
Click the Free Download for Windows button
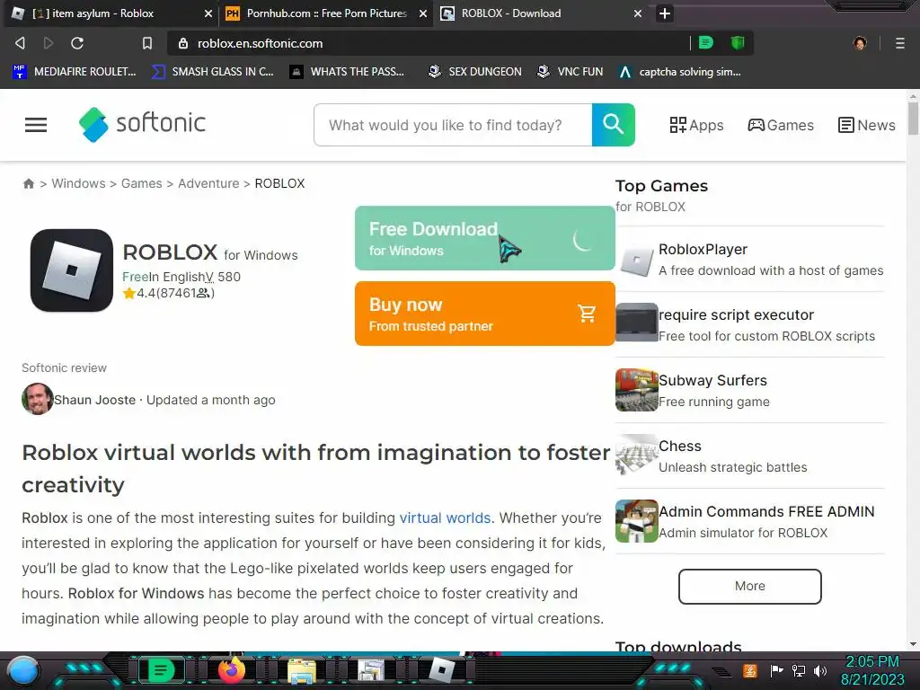(484, 238)
